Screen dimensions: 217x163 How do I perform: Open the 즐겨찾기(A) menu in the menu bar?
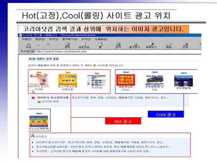coord(70,39)
